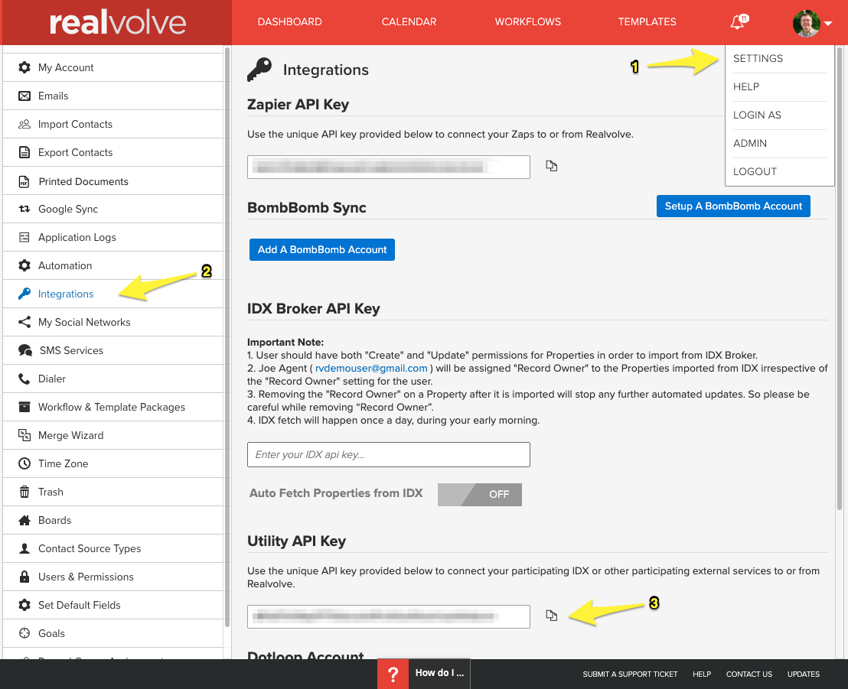Open the How do I... help prompt
This screenshot has height=689, width=848.
[x=439, y=673]
